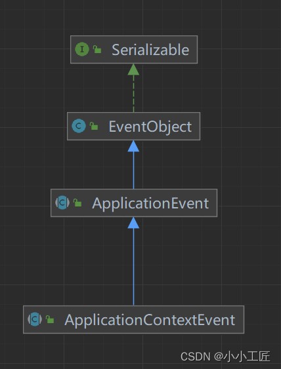The height and width of the screenshot is (369, 281).
Task: Click the blue arrowhead pointing to ApplicationEvent
Action: 133,223
